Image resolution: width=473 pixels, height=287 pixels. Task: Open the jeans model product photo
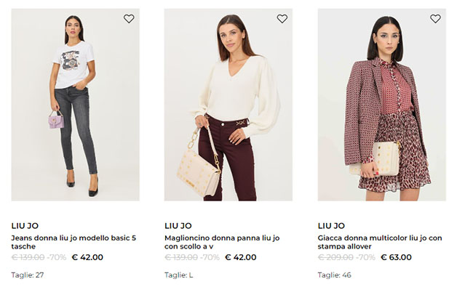click(x=76, y=105)
